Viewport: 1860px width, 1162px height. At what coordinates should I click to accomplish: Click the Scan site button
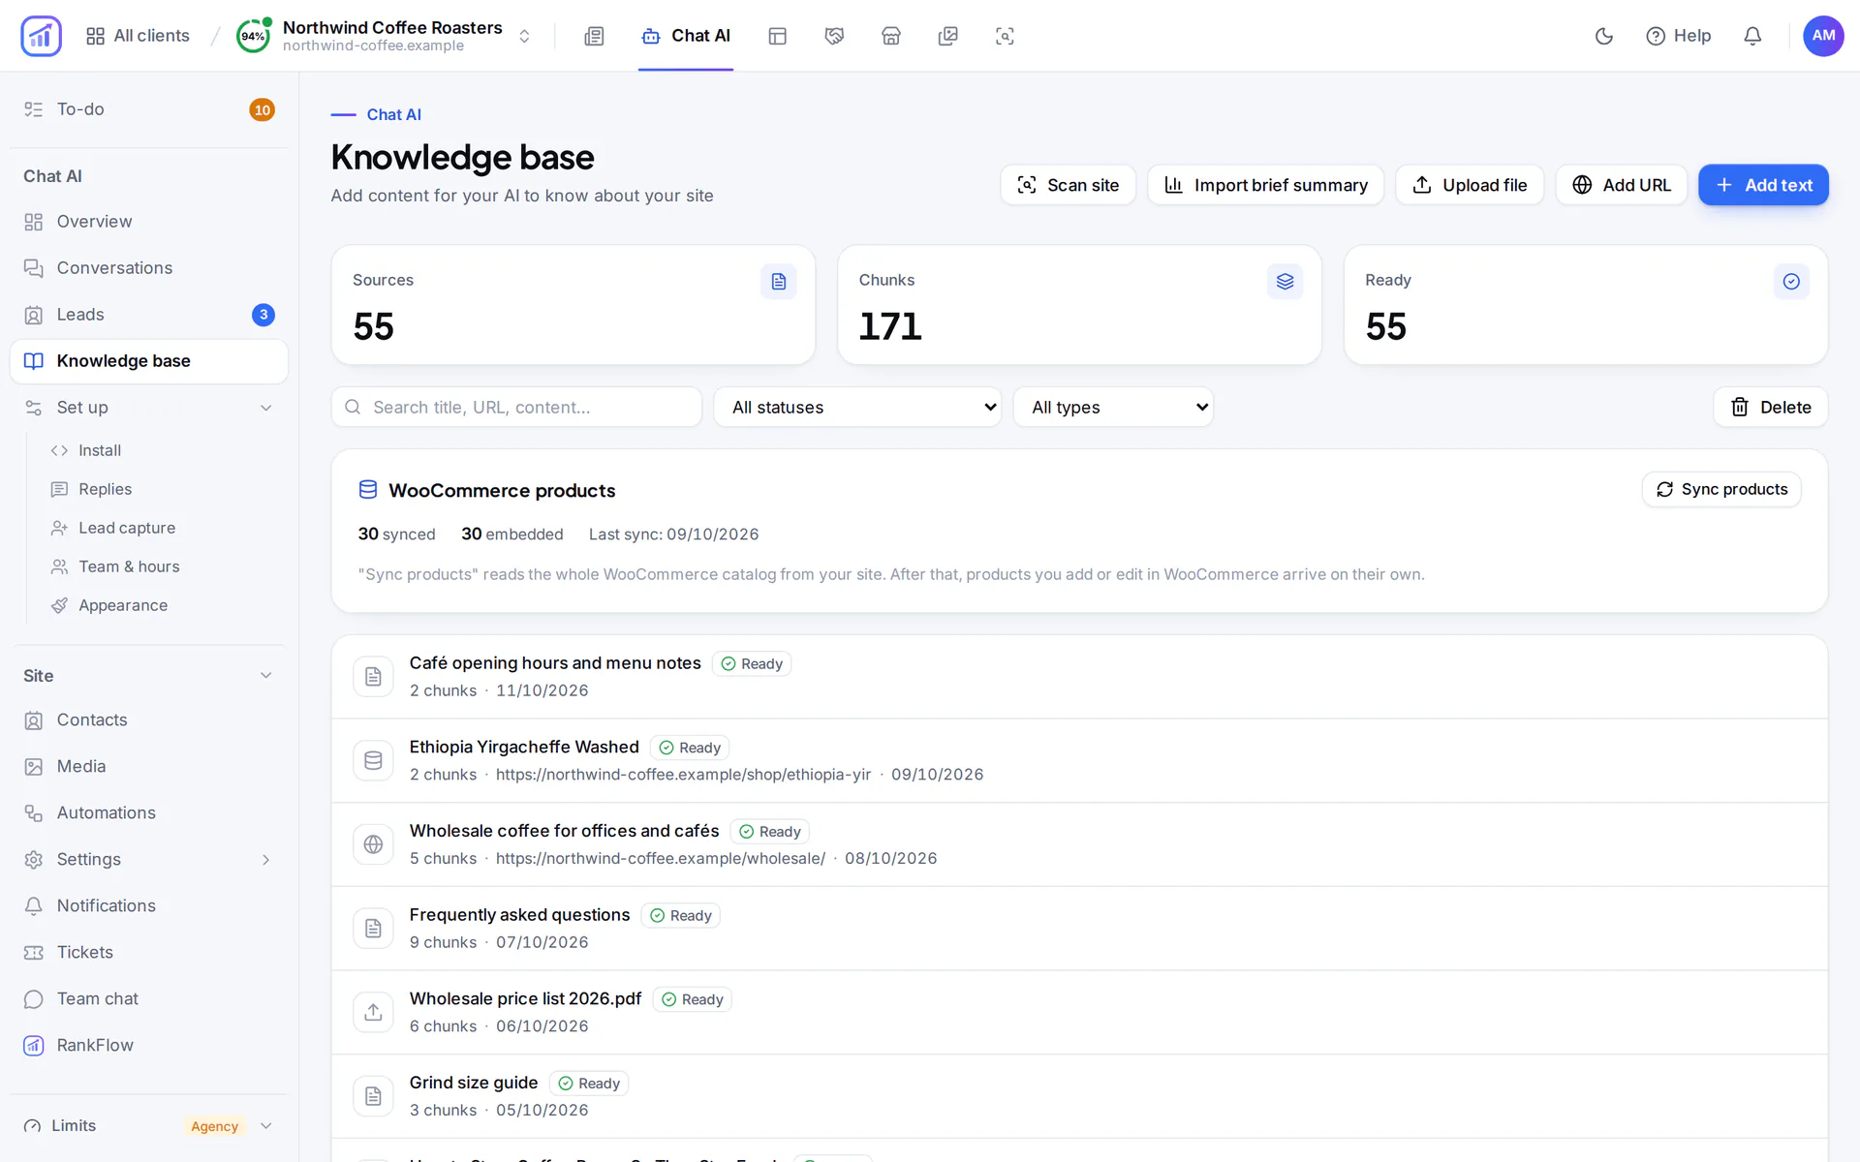[x=1068, y=185]
